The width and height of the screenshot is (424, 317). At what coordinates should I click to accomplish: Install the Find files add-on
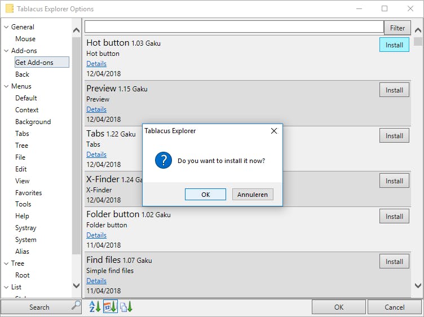click(394, 262)
